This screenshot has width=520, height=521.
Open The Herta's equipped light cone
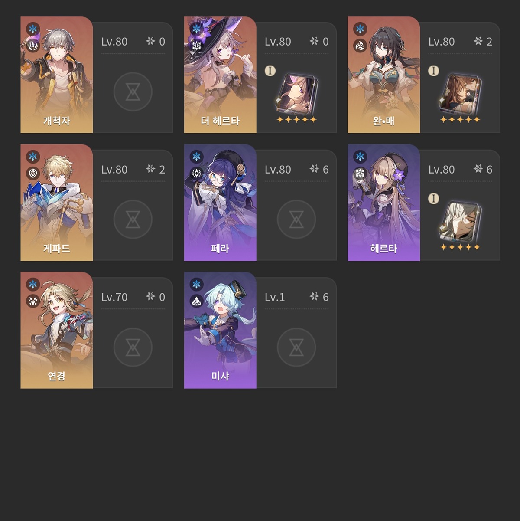point(297,94)
